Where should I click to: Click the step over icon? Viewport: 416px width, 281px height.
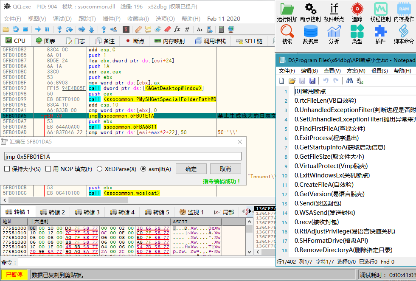pyautogui.click(x=69, y=29)
